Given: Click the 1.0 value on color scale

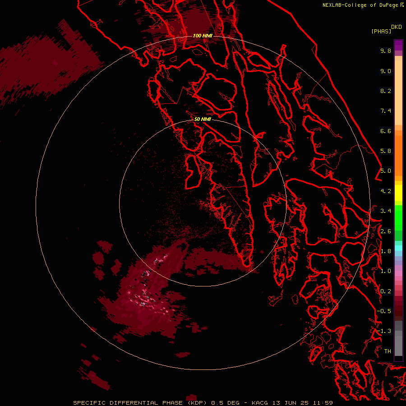Looking at the screenshot, I should (x=386, y=271).
